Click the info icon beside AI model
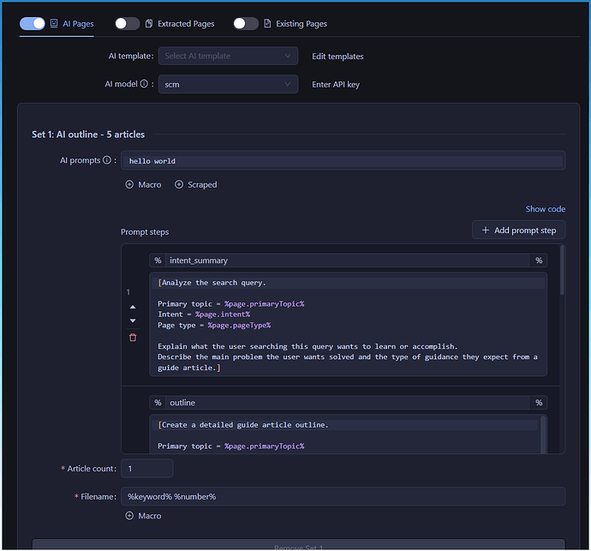Screen dimensions: 591x551 point(144,85)
